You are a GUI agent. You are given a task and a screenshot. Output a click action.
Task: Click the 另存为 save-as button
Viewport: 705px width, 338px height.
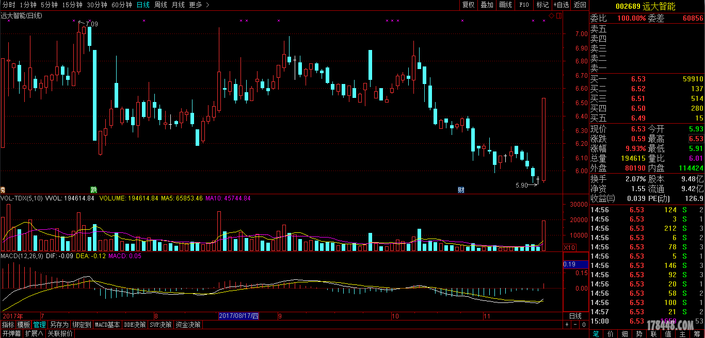point(59,325)
